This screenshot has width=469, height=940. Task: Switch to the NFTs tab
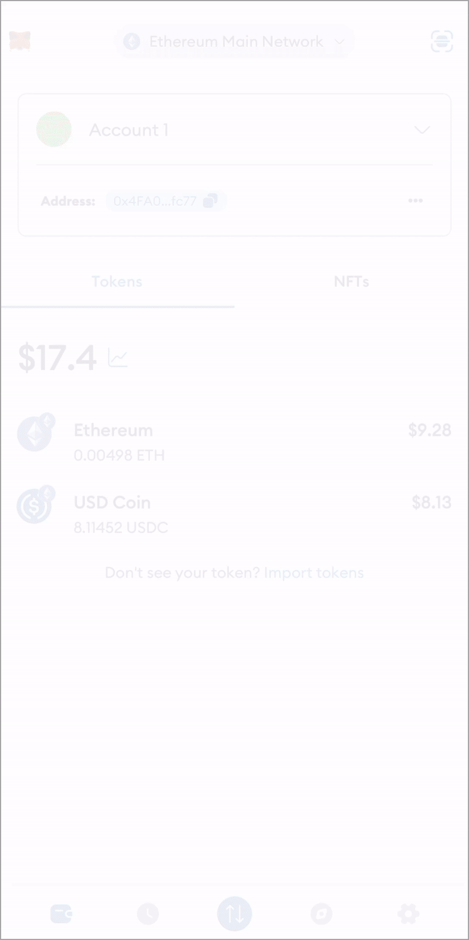(352, 282)
